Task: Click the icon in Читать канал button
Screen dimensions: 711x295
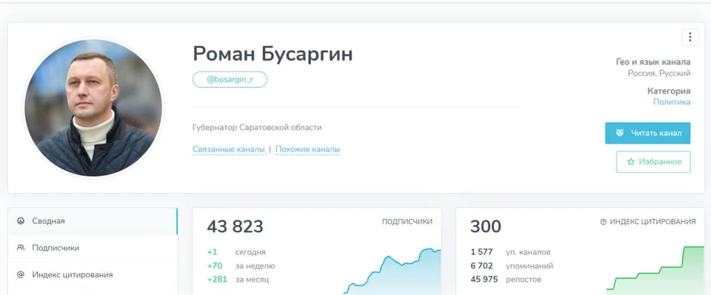Action: tap(620, 133)
